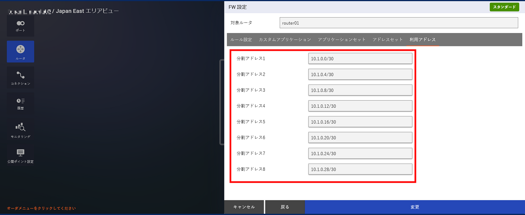Viewport: 525px width, 215px height.
Task: Click 分割アドレス1 field 10.1.0.0/30
Action: coord(360,59)
